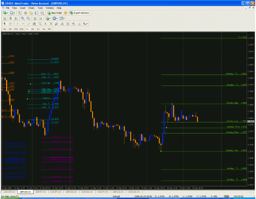Screen dimensions: 256x199
Task: Open the Market Watch window icon
Action: click(20, 13)
